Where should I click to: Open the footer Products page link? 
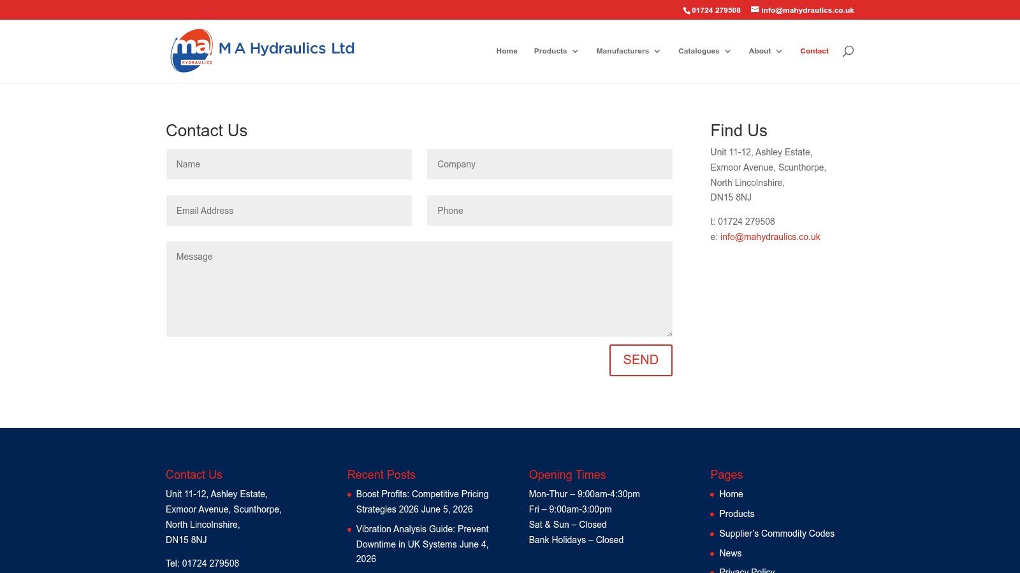[x=737, y=514]
